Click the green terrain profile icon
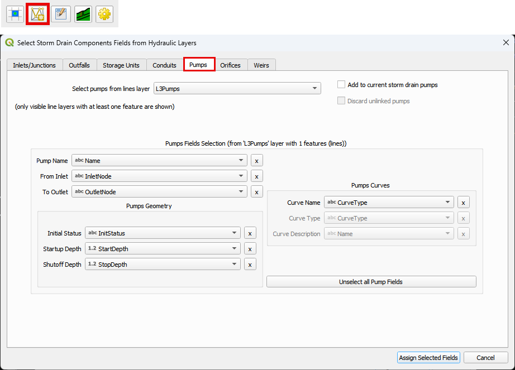Screen dimensions: 515x370 pos(83,14)
